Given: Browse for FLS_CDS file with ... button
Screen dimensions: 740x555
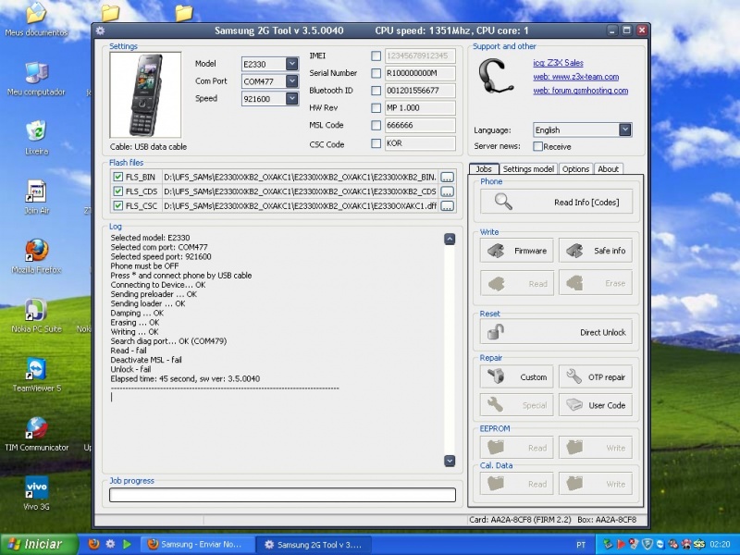Looking at the screenshot, I should [448, 191].
